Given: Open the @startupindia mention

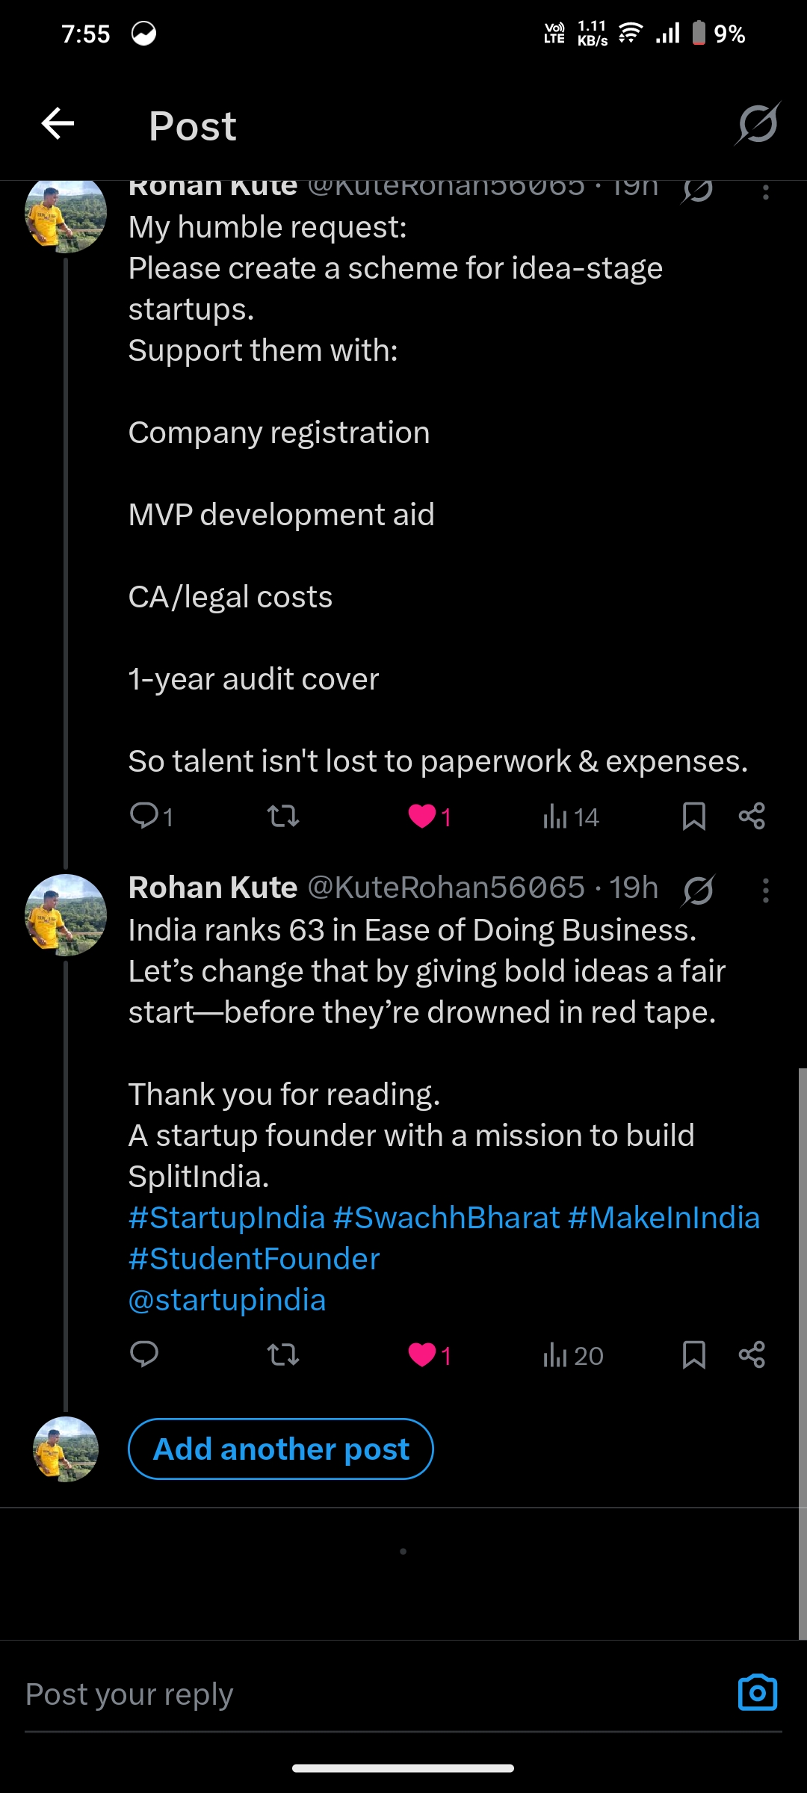Looking at the screenshot, I should (227, 1300).
